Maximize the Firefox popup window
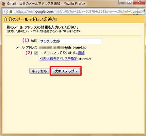Image resolution: width=146 pixels, height=136 pixels. [130, 3]
